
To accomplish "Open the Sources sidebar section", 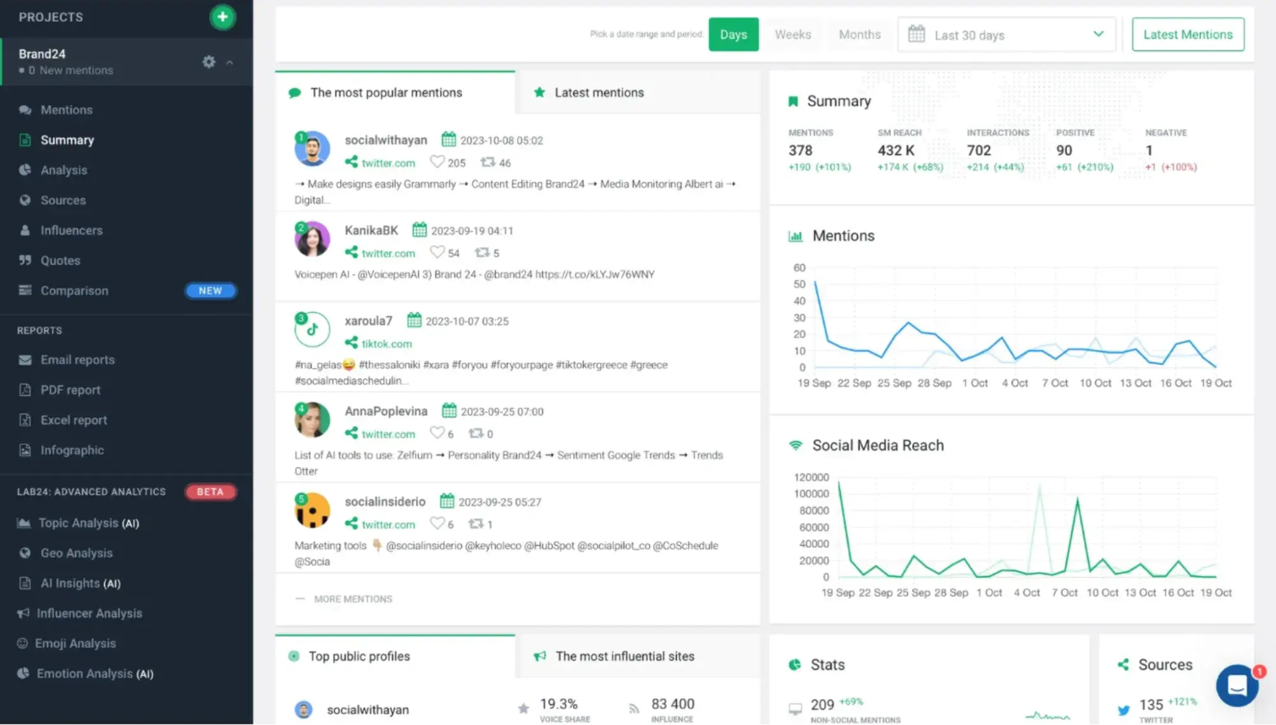I will [x=63, y=200].
